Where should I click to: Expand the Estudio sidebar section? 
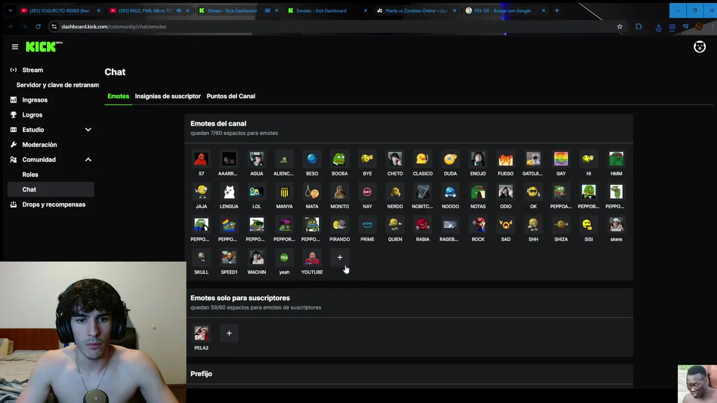[x=88, y=130]
